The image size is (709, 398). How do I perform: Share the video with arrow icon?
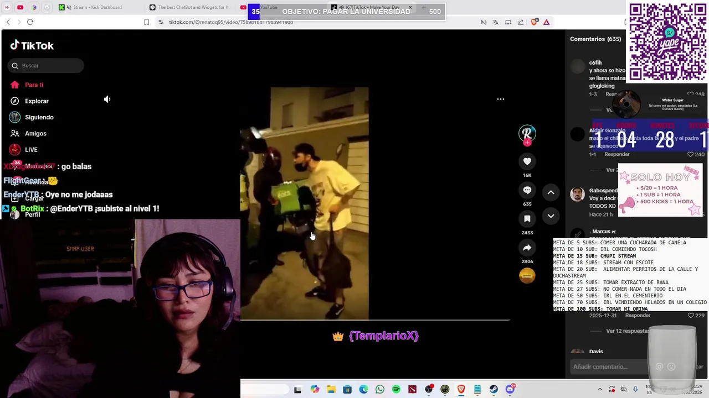coord(527,248)
